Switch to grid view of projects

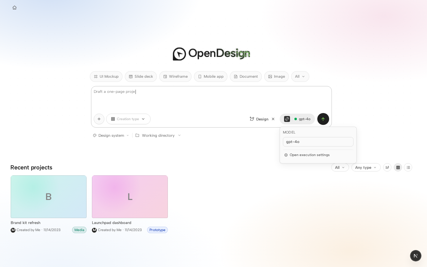398,167
